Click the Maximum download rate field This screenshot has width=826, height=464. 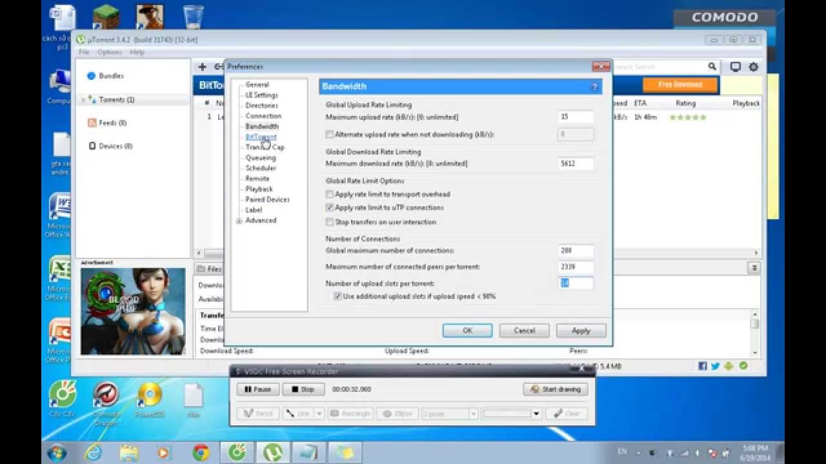coord(576,164)
